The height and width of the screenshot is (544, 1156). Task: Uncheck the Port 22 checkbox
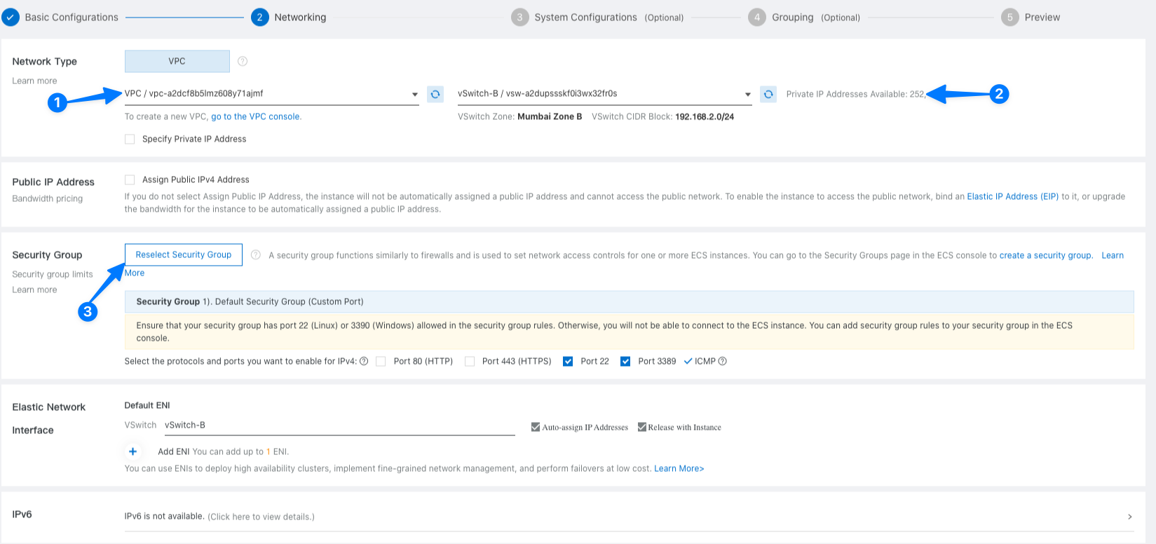pyautogui.click(x=568, y=362)
